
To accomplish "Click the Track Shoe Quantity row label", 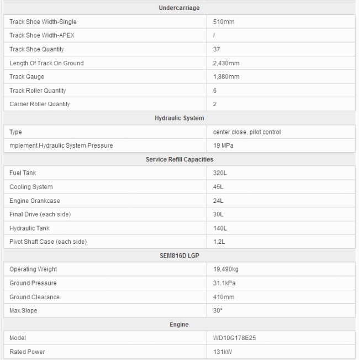I will click(36, 49).
